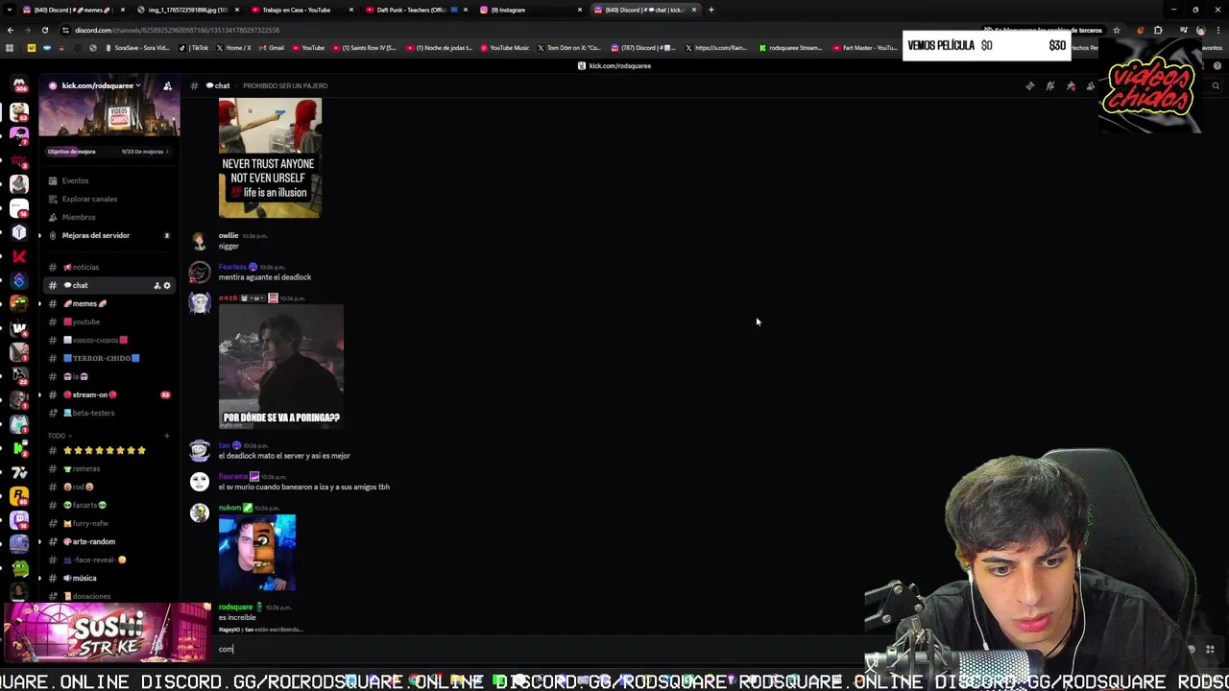
Task: Open the Rockstar server icon in server list
Action: click(x=19, y=495)
